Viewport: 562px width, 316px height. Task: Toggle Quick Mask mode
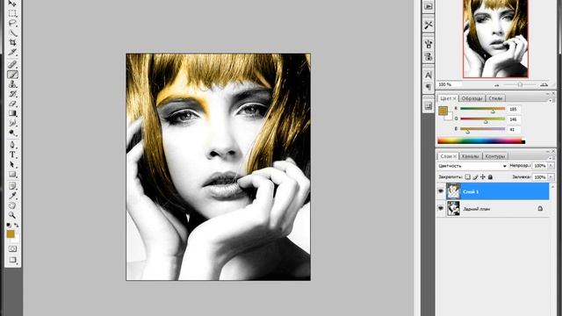[12, 248]
